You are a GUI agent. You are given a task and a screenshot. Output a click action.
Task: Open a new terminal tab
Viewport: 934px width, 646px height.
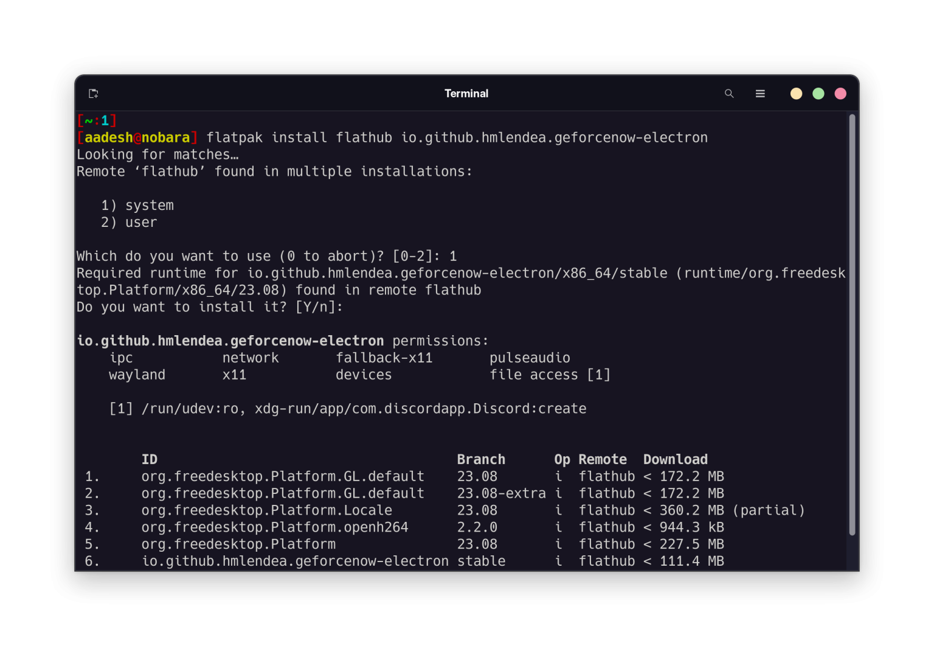click(93, 93)
